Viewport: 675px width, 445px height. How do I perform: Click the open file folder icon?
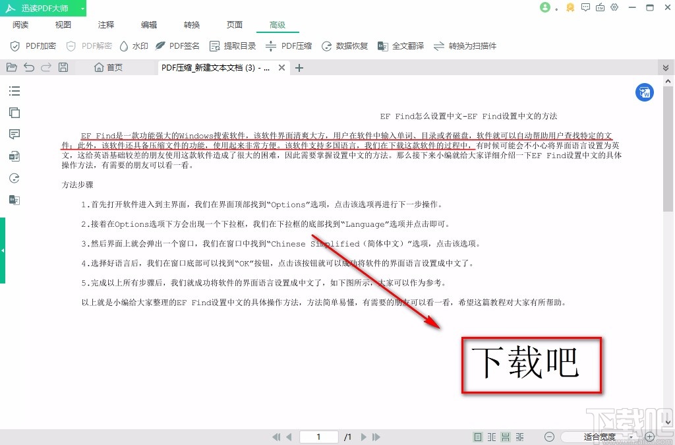click(12, 67)
